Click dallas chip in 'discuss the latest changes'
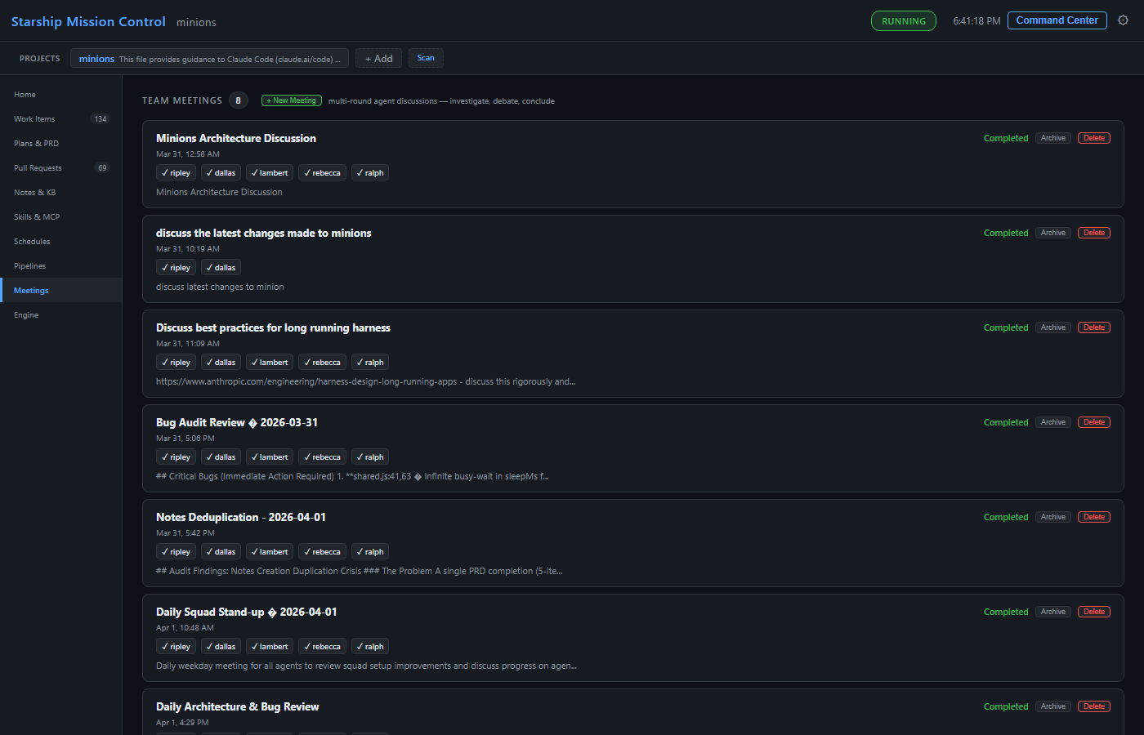 click(x=221, y=268)
